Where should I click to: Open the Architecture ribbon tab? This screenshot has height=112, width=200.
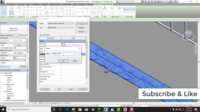point(11,4)
